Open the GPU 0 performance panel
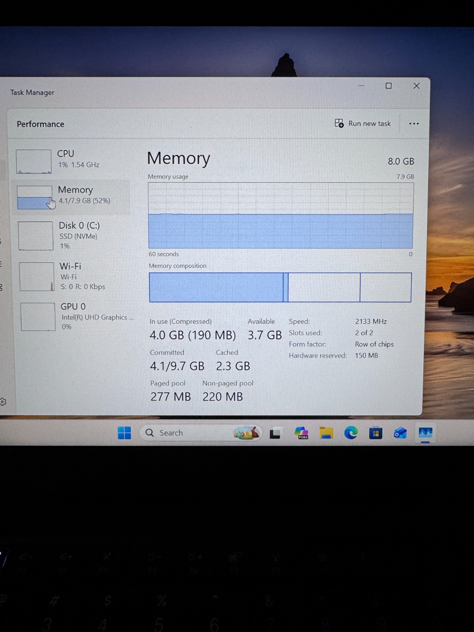 [x=75, y=316]
